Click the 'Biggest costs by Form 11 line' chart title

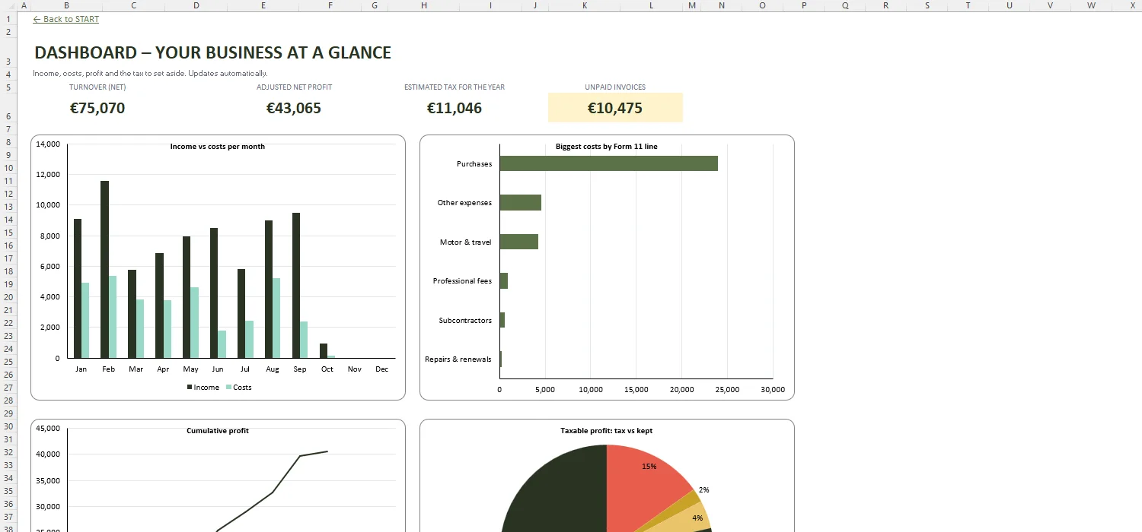pos(607,146)
